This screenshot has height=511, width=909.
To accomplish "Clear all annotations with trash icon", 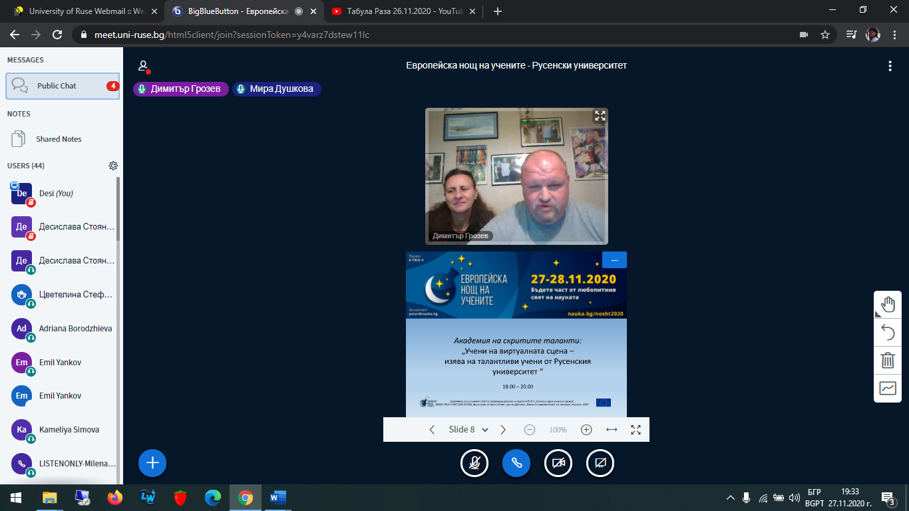I will click(888, 360).
